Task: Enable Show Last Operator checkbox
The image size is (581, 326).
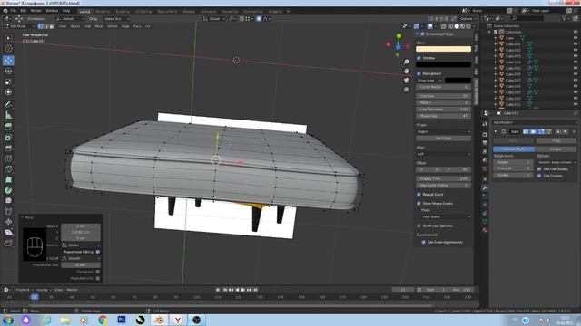Action: (x=419, y=225)
